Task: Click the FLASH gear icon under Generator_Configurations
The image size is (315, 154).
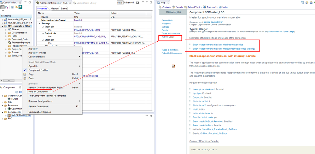Action: pos(9,99)
